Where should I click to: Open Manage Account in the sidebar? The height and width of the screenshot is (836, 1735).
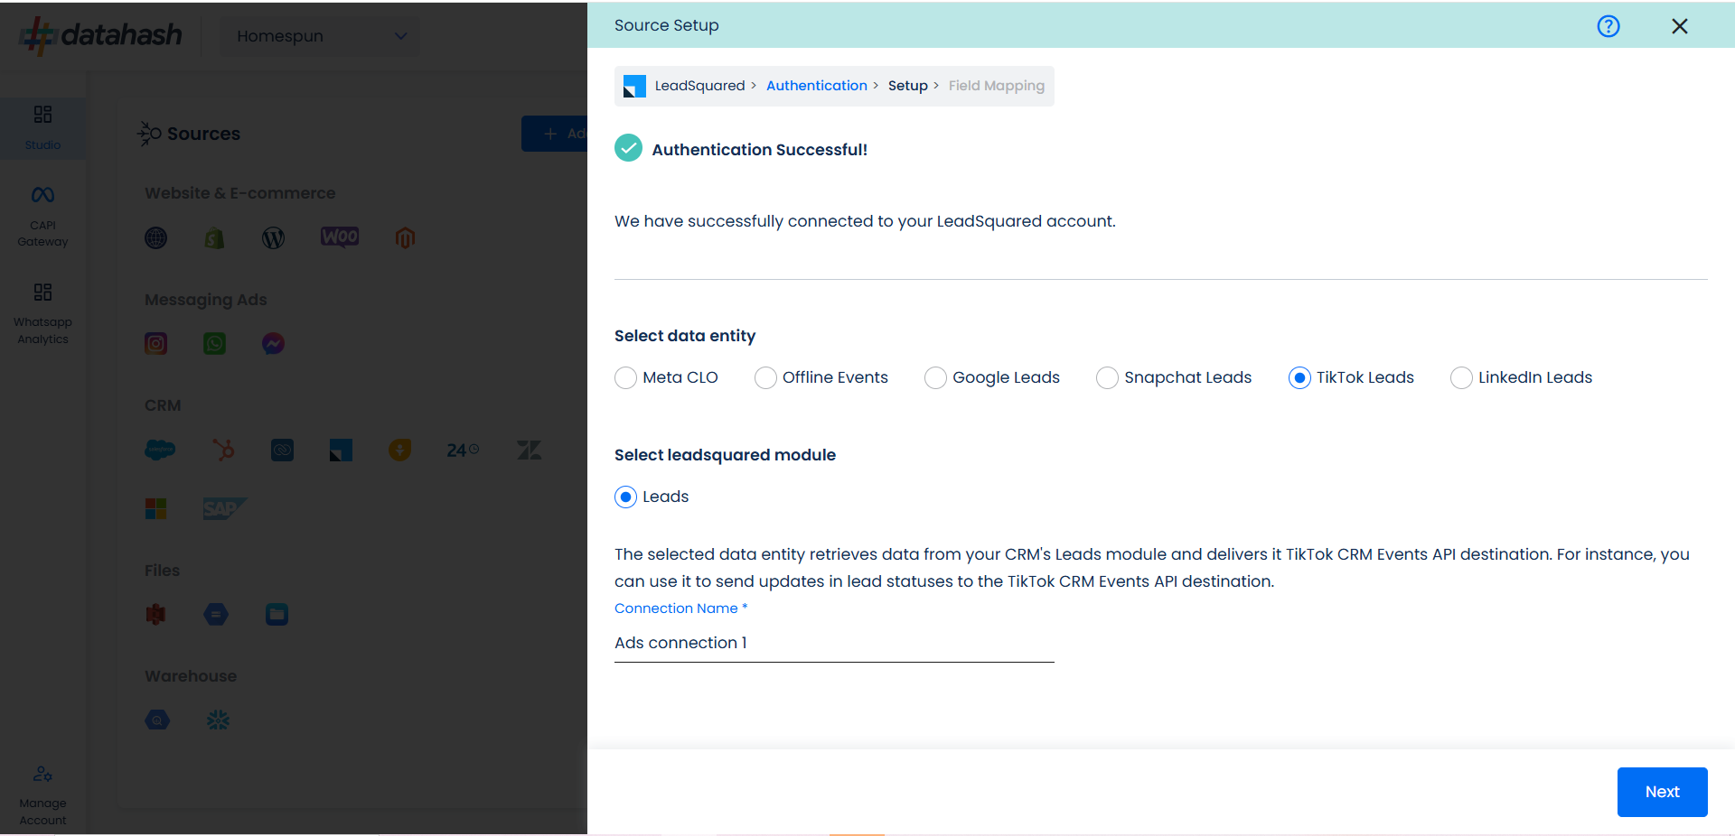42,795
